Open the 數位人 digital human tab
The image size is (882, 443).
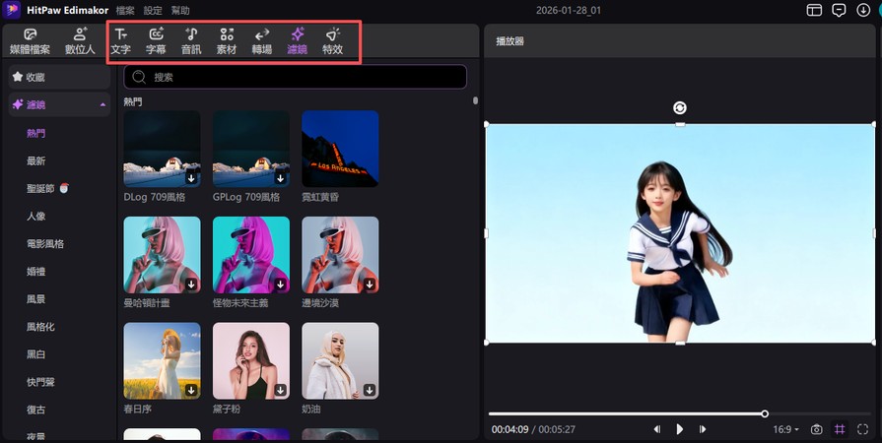80,41
